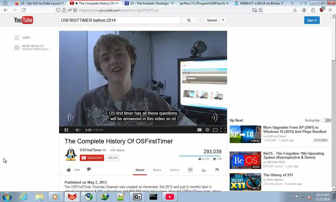Open the BeOS video thumbnail
Viewport: 336px width, 202px height.
(245, 160)
